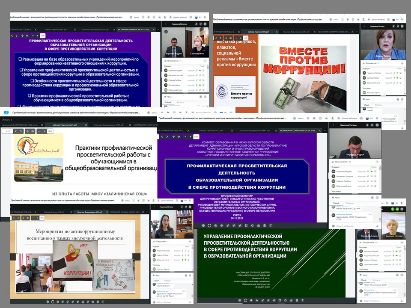This screenshot has width=411, height=308.
Task: Open the 100% zoom box in the Залининская СОШ window
Action: 51,131
